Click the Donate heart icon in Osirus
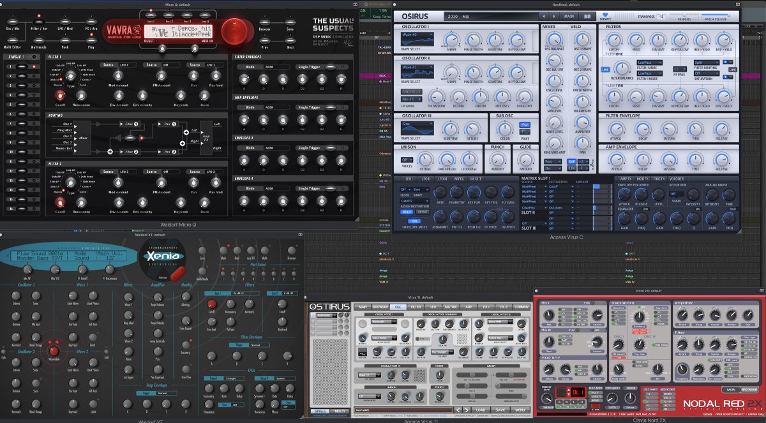This screenshot has width=766, height=423. point(605,15)
